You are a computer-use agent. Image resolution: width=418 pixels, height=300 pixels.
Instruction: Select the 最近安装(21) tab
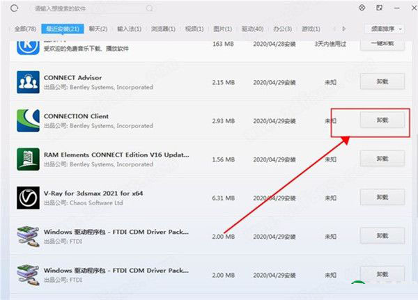click(63, 29)
